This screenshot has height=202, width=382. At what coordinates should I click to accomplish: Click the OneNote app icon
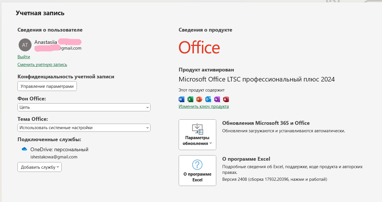pos(217,99)
